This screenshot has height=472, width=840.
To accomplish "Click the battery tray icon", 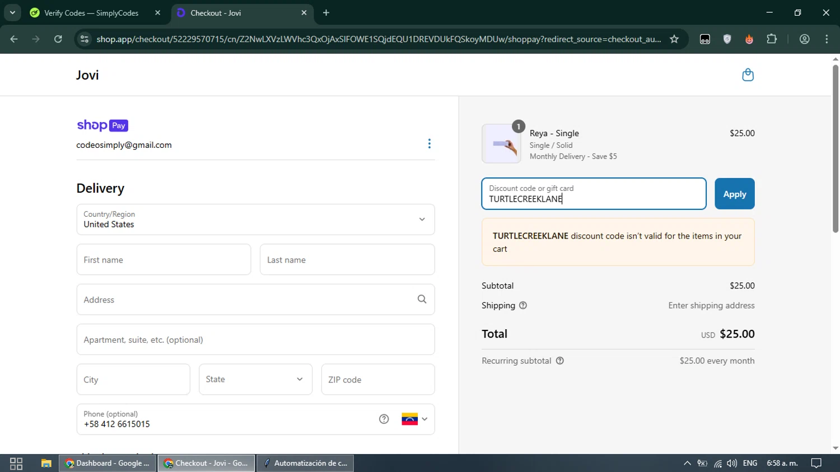I will tap(702, 463).
